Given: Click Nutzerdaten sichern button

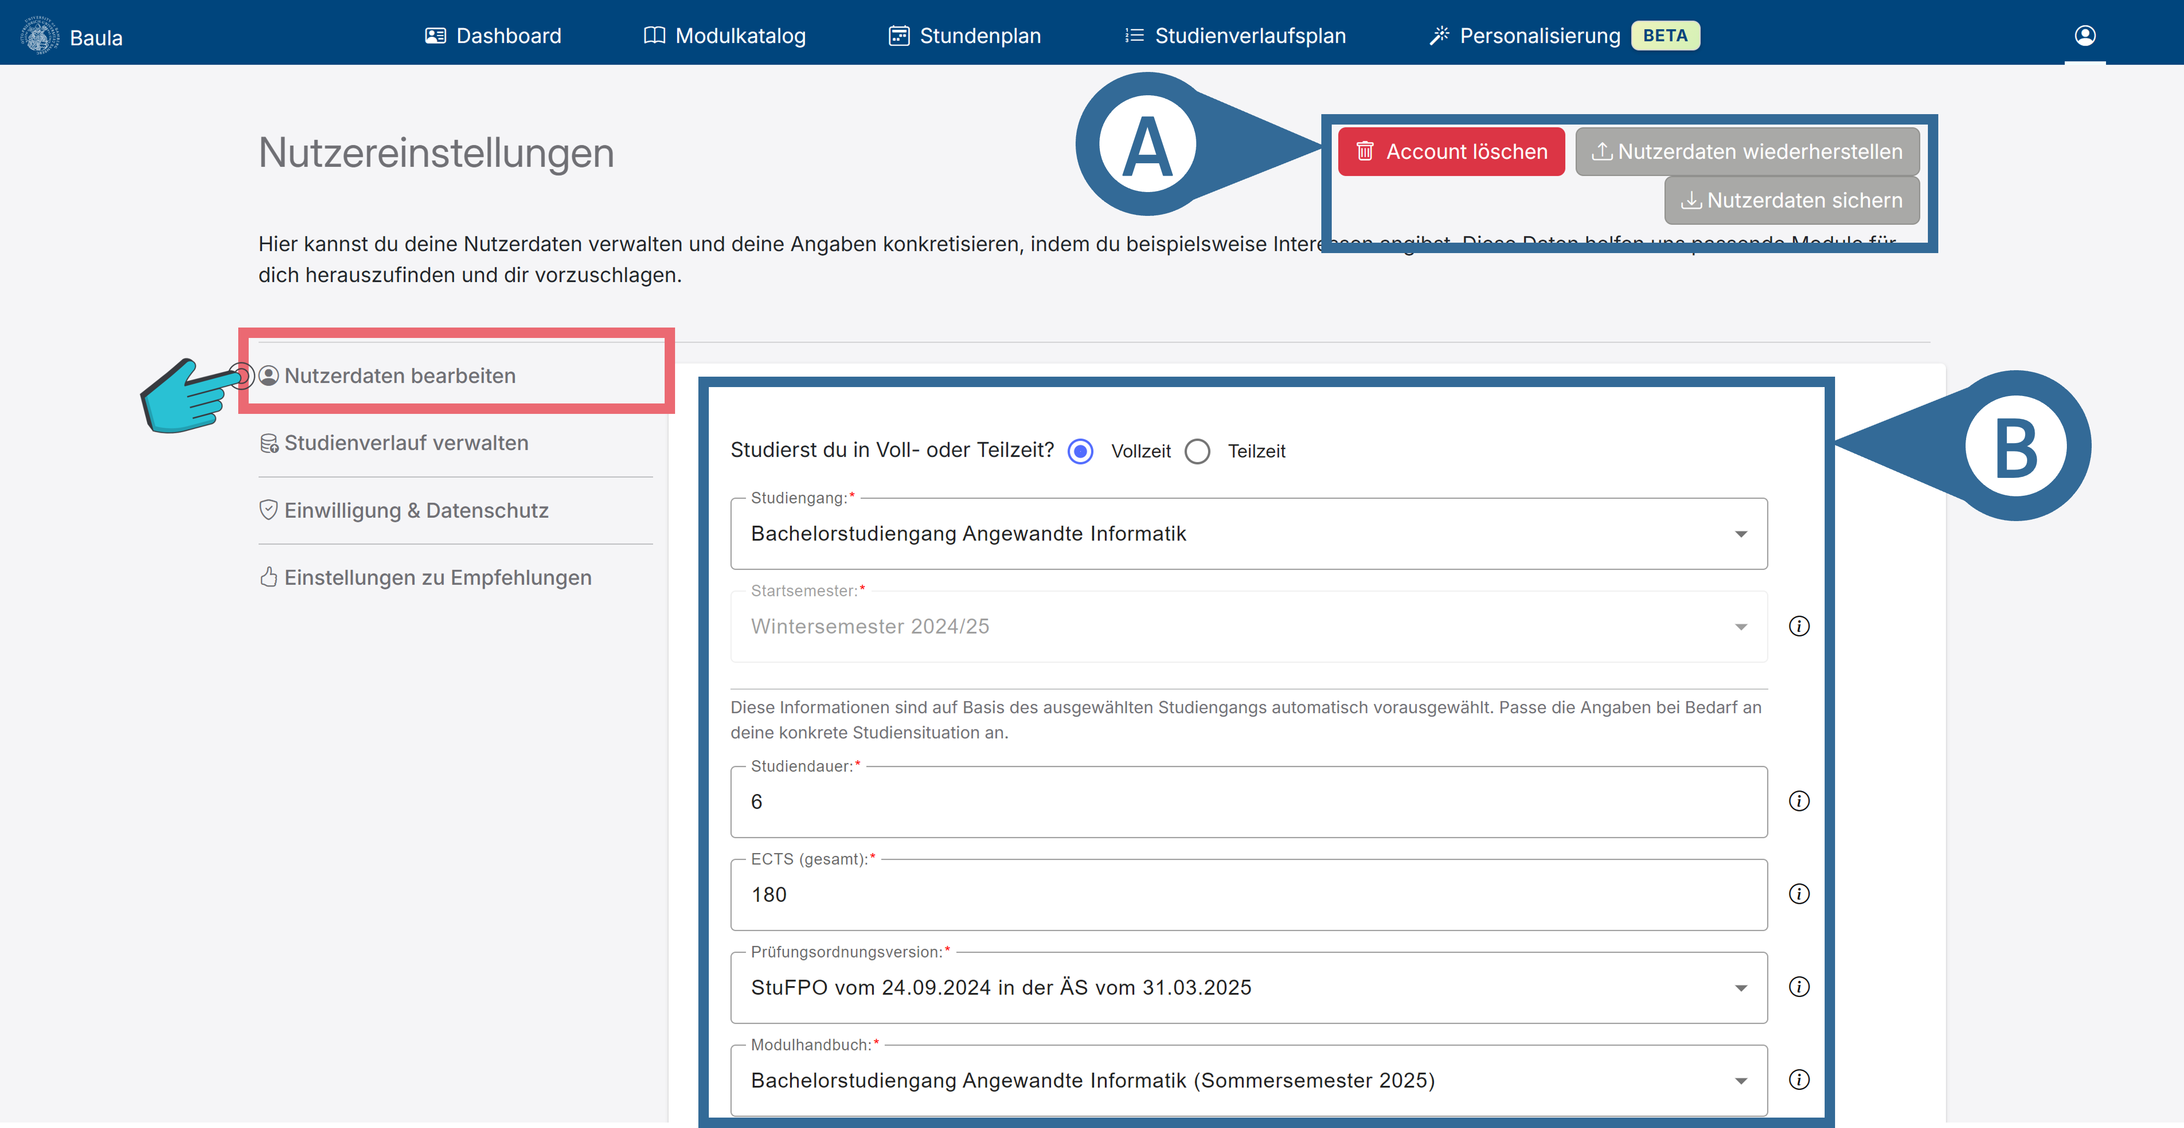Looking at the screenshot, I should 1791,200.
